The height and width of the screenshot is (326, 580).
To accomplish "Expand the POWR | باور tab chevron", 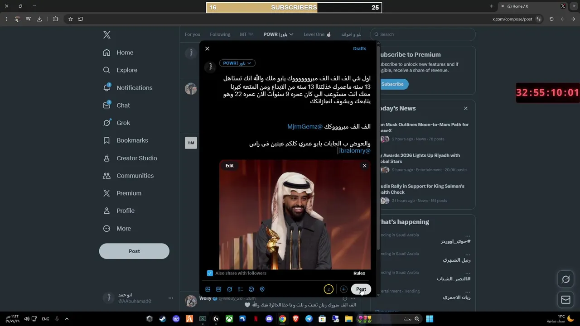I will (x=291, y=34).
